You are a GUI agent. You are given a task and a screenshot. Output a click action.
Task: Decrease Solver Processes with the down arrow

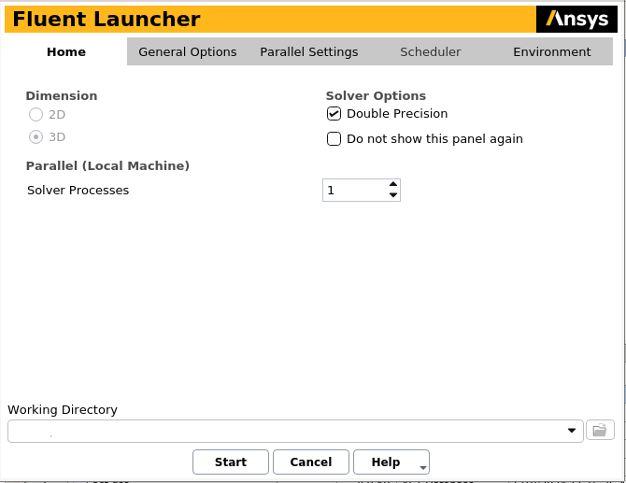(393, 195)
